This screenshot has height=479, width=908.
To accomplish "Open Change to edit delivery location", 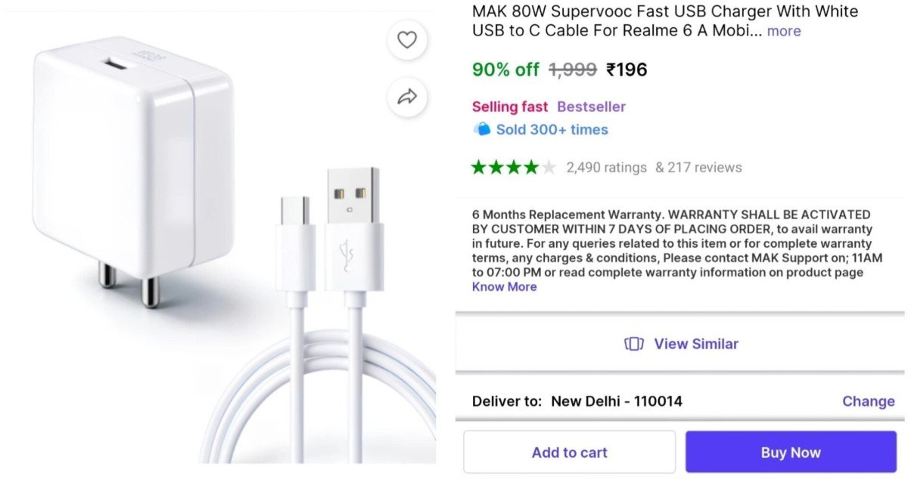I will pos(868,401).
